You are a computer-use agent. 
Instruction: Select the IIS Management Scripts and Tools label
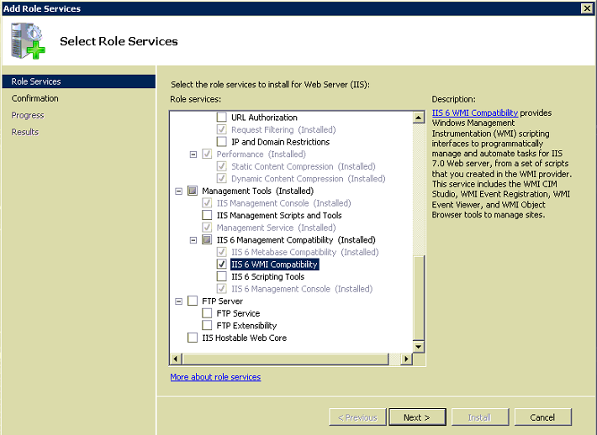(279, 215)
